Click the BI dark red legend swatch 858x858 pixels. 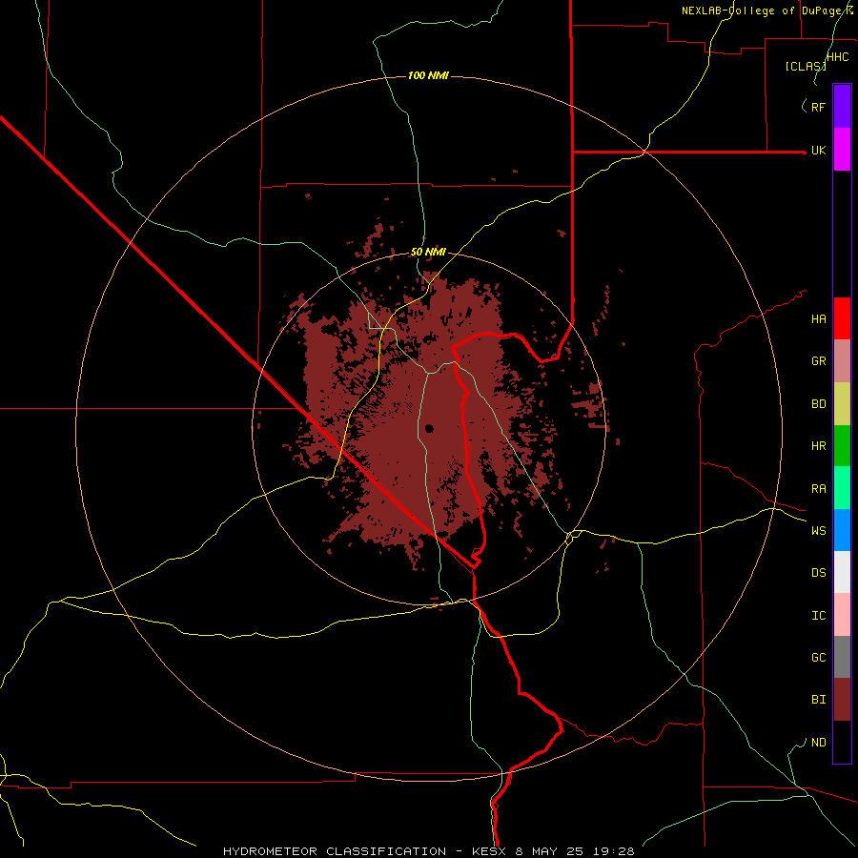click(x=842, y=700)
